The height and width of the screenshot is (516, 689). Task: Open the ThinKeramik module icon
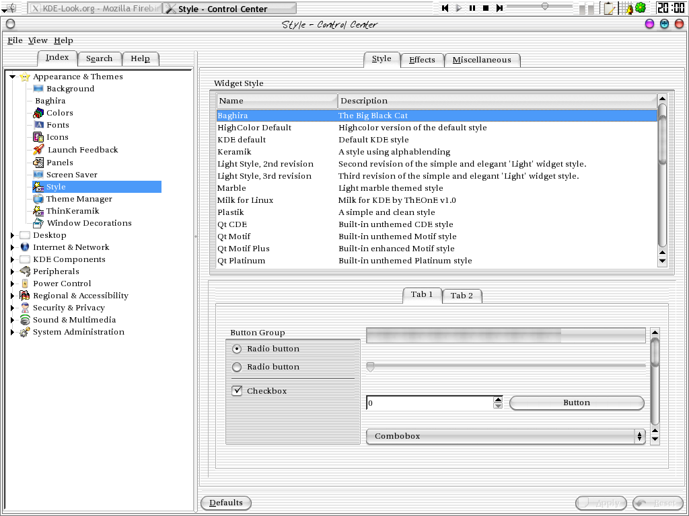[x=38, y=211]
